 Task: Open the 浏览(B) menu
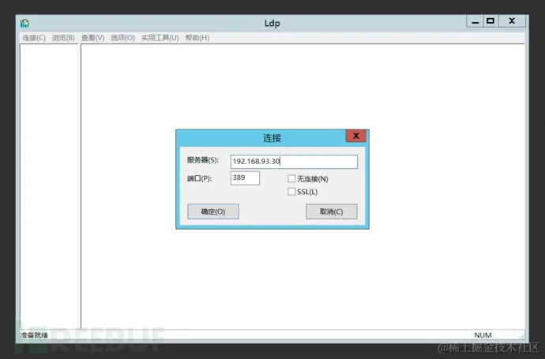click(x=63, y=38)
